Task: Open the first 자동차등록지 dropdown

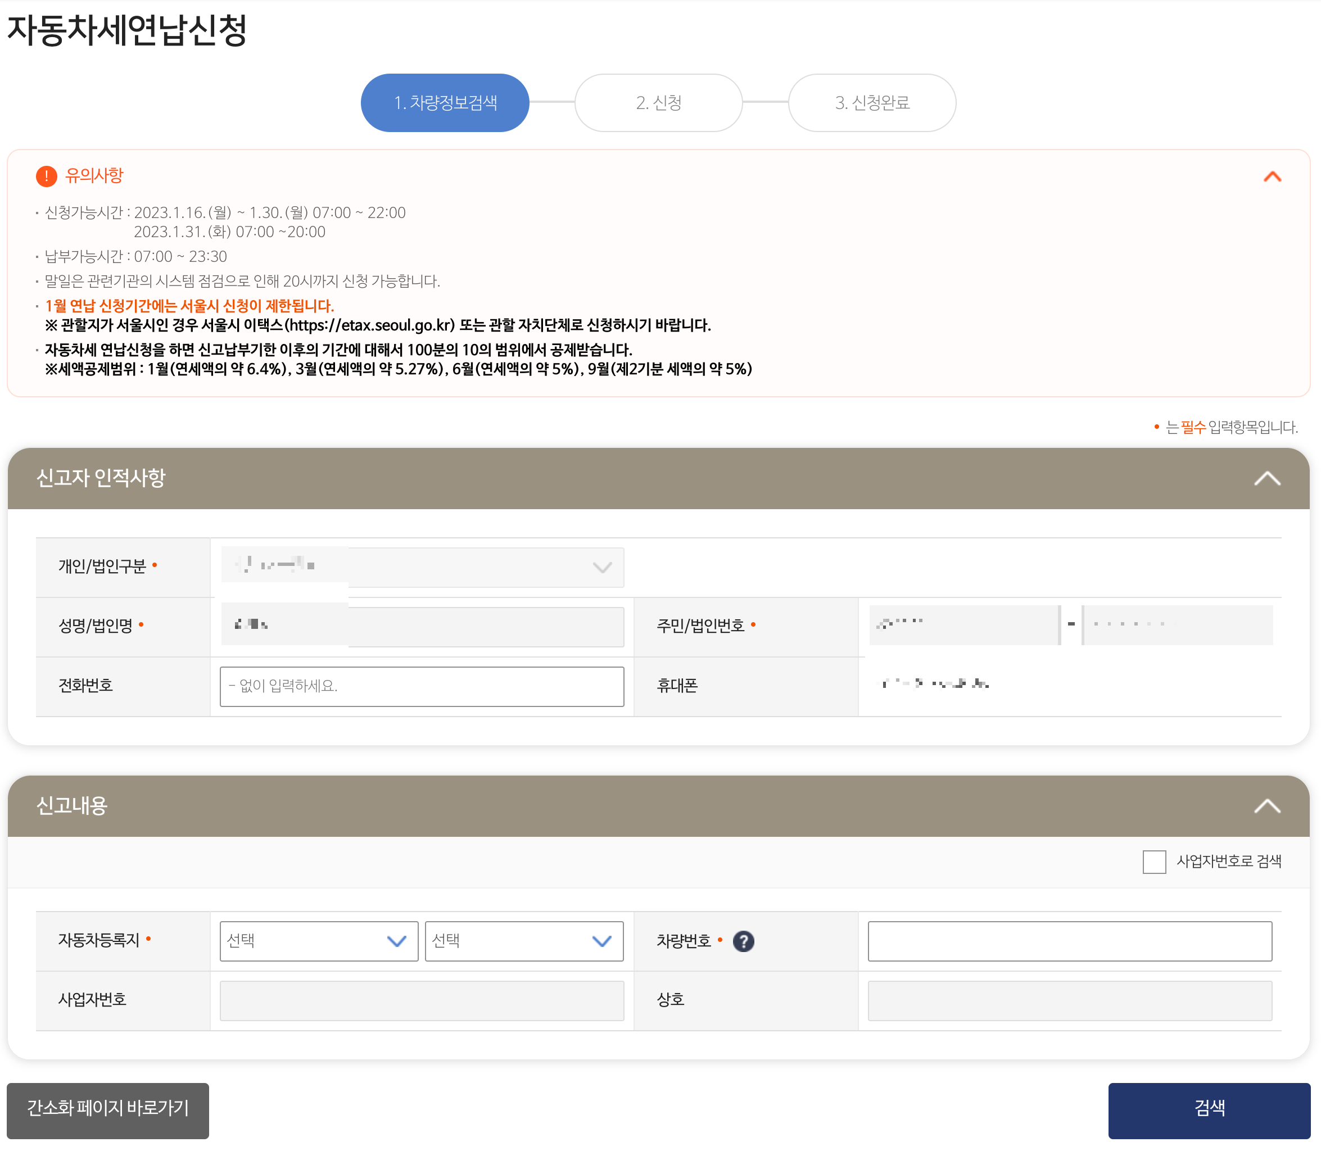Action: 318,941
